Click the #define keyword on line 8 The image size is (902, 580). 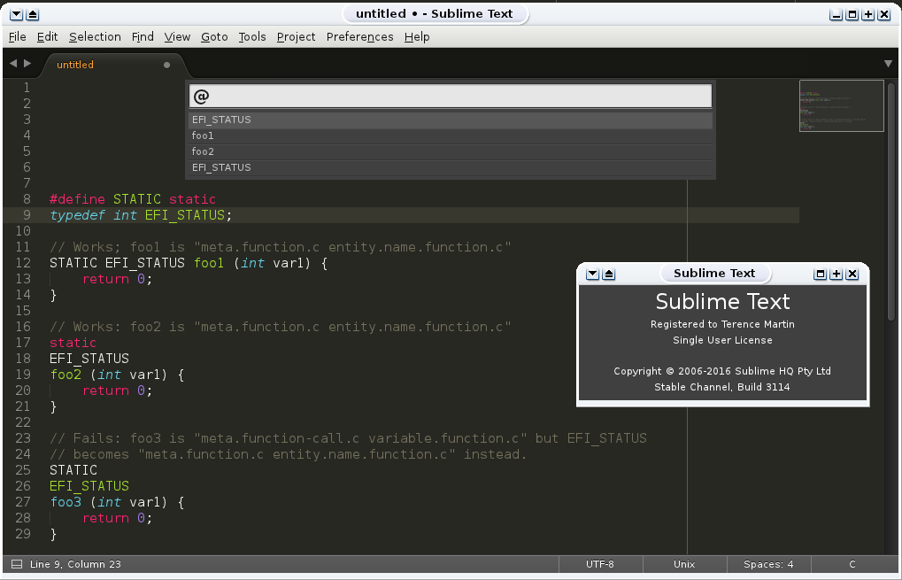point(77,199)
